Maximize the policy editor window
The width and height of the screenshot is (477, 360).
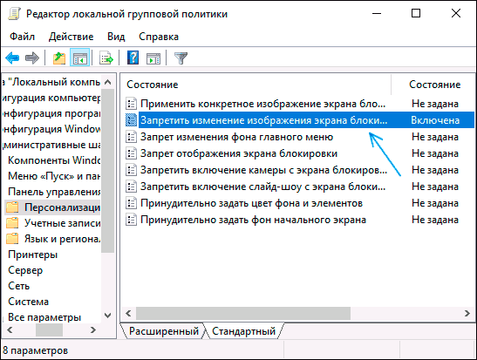click(416, 13)
